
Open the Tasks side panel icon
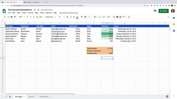(174, 31)
